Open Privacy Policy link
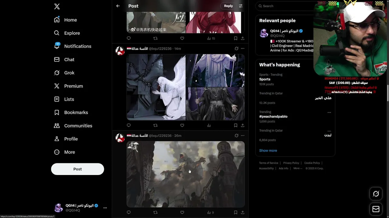Image resolution: width=389 pixels, height=218 pixels. pyautogui.click(x=291, y=163)
